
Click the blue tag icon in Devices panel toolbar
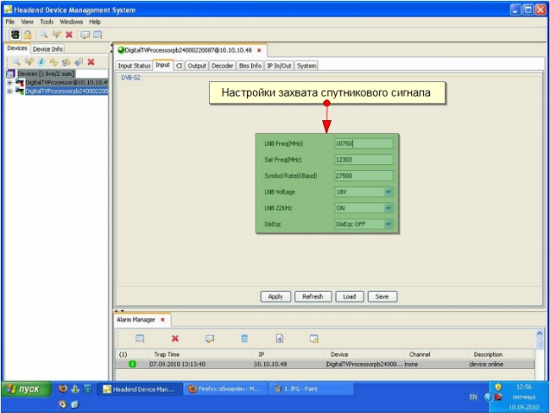coord(79,62)
